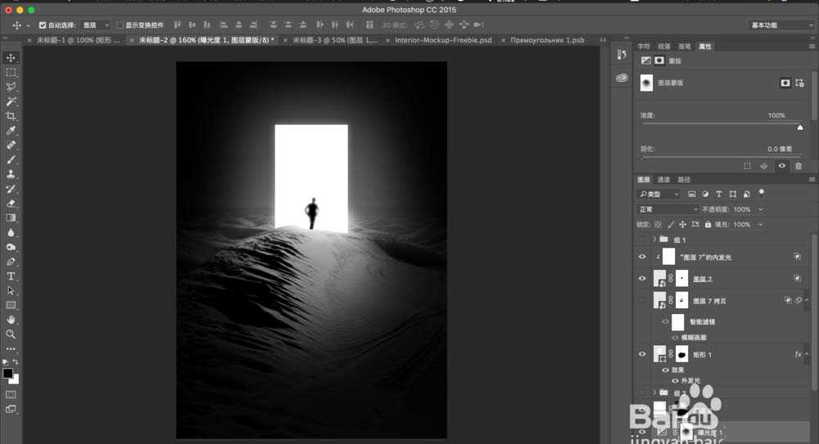Viewport: 819px width, 444px height.
Task: Select the Eraser tool
Action: coord(11,204)
